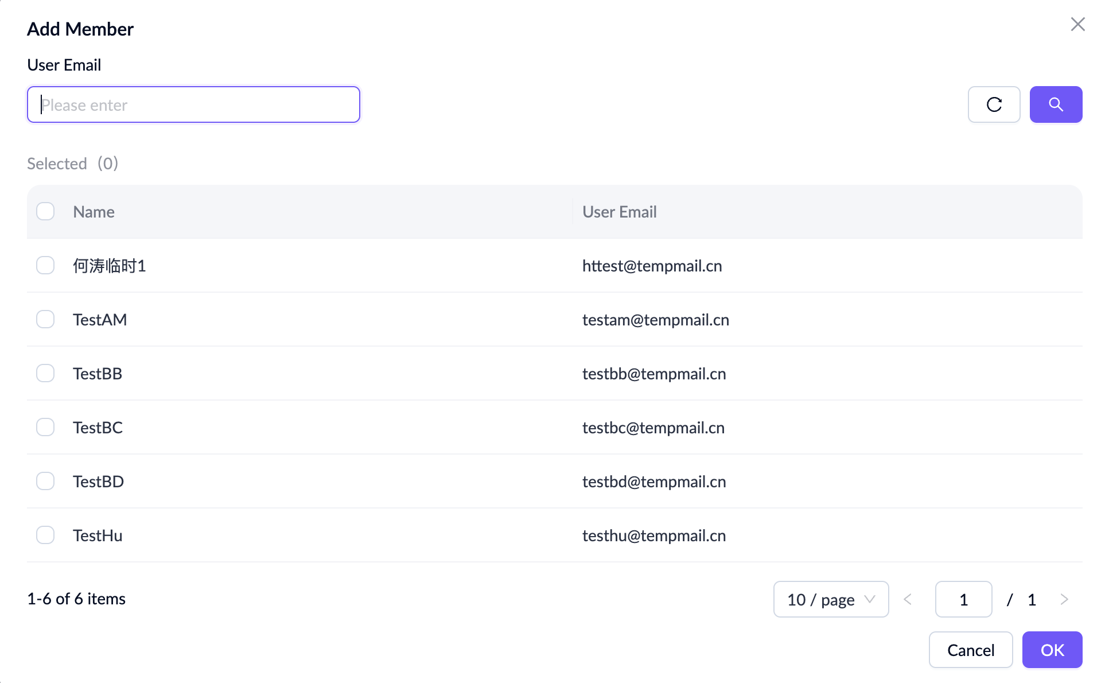Check the TestHu member checkbox
This screenshot has height=683, width=1105.
45,535
